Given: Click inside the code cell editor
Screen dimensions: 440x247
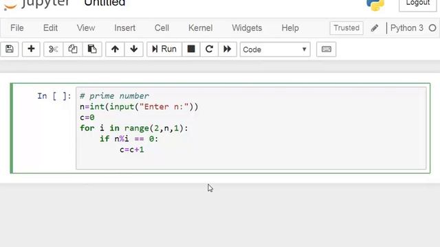Looking at the screenshot, I should point(251,128).
